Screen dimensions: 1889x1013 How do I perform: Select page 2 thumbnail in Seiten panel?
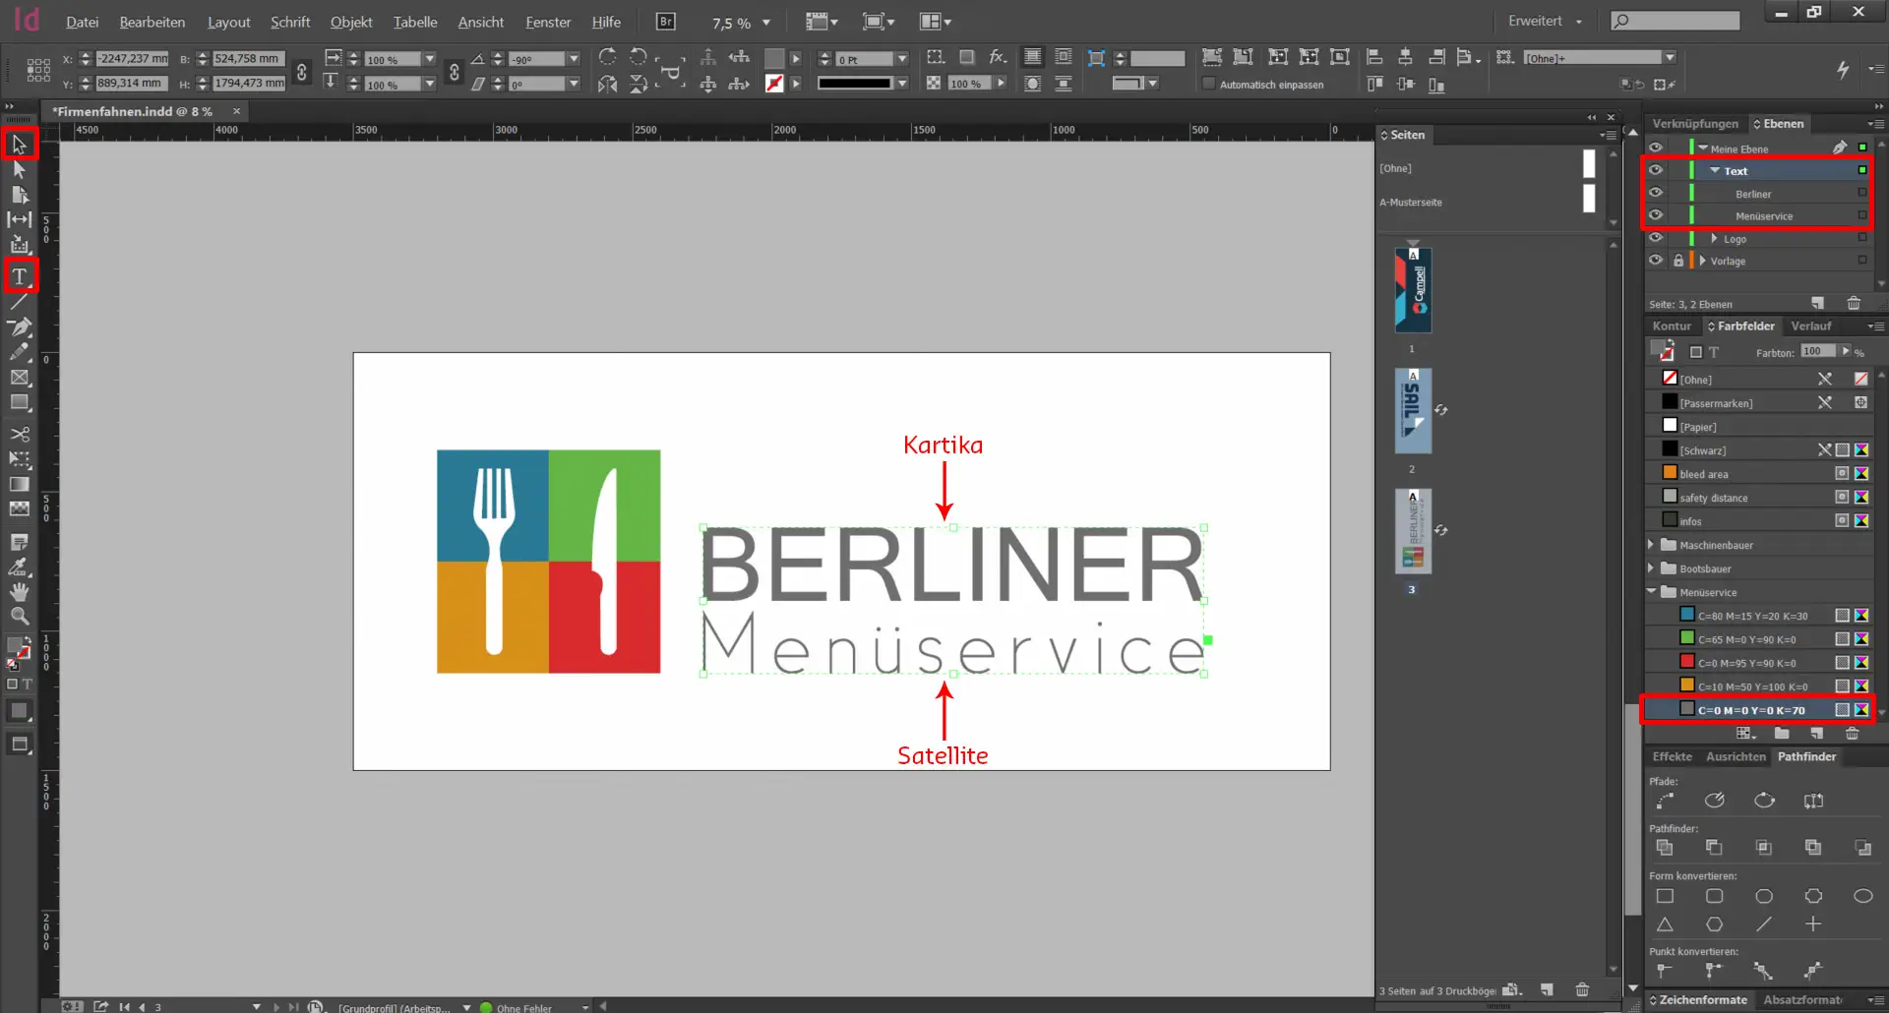pyautogui.click(x=1413, y=411)
